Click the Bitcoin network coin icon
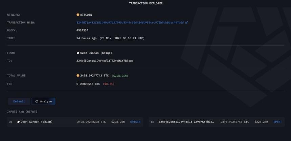291x141 pixels. [x=78, y=15]
